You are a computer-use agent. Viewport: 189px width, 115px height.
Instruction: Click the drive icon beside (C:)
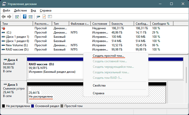[3, 32]
